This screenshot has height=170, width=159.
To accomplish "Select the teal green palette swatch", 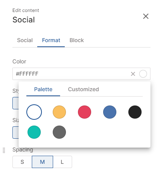I will click(34, 132).
